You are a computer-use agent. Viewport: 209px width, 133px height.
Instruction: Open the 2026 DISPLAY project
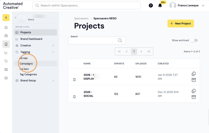(89, 77)
